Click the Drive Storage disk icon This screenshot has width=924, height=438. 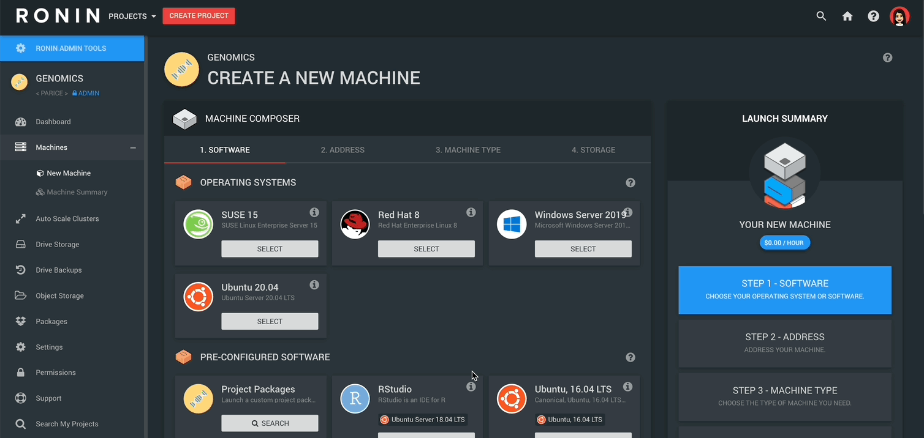[21, 244]
